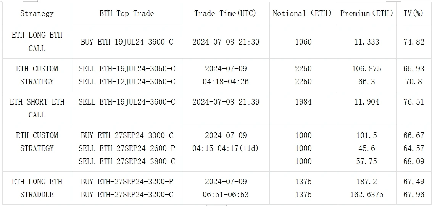Screen dimensions: 432x206
Task: Select the 162.6375 premium value
Action: coord(366,195)
